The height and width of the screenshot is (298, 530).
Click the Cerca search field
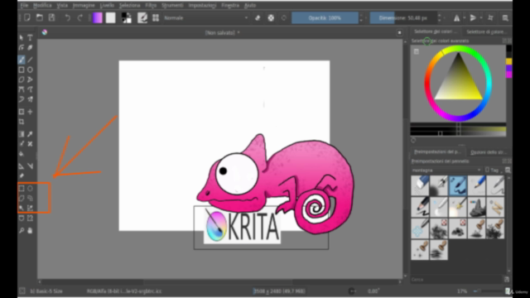coord(456,280)
